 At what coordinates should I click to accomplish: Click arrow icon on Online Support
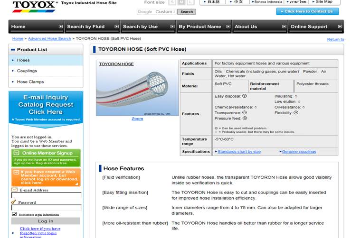(340, 27)
